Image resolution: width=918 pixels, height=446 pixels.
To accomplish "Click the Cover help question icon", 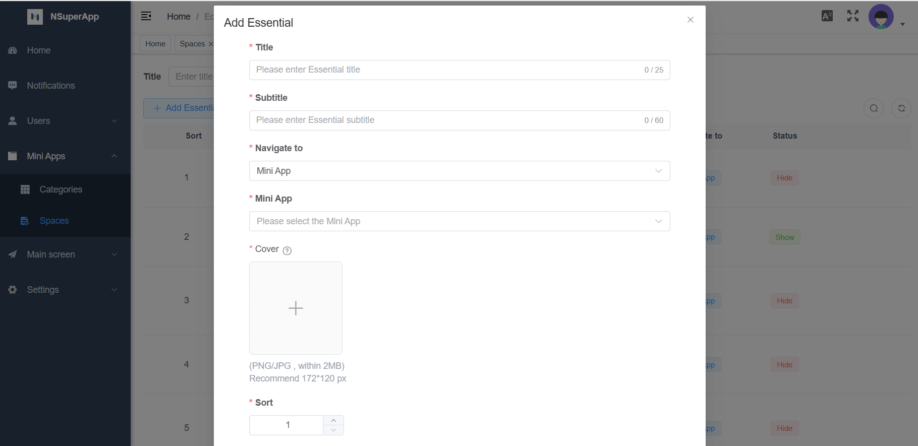I will click(x=287, y=250).
